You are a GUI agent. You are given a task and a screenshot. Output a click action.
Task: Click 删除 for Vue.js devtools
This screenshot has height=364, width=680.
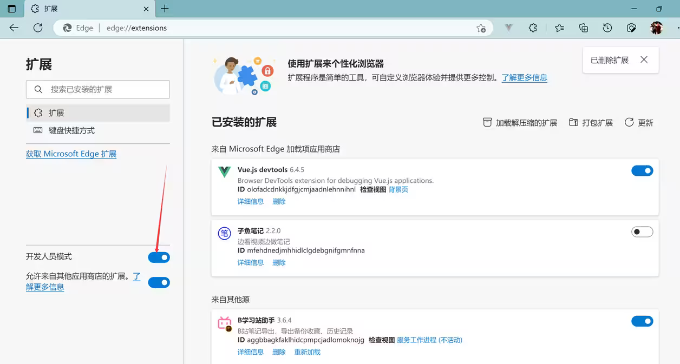(279, 201)
